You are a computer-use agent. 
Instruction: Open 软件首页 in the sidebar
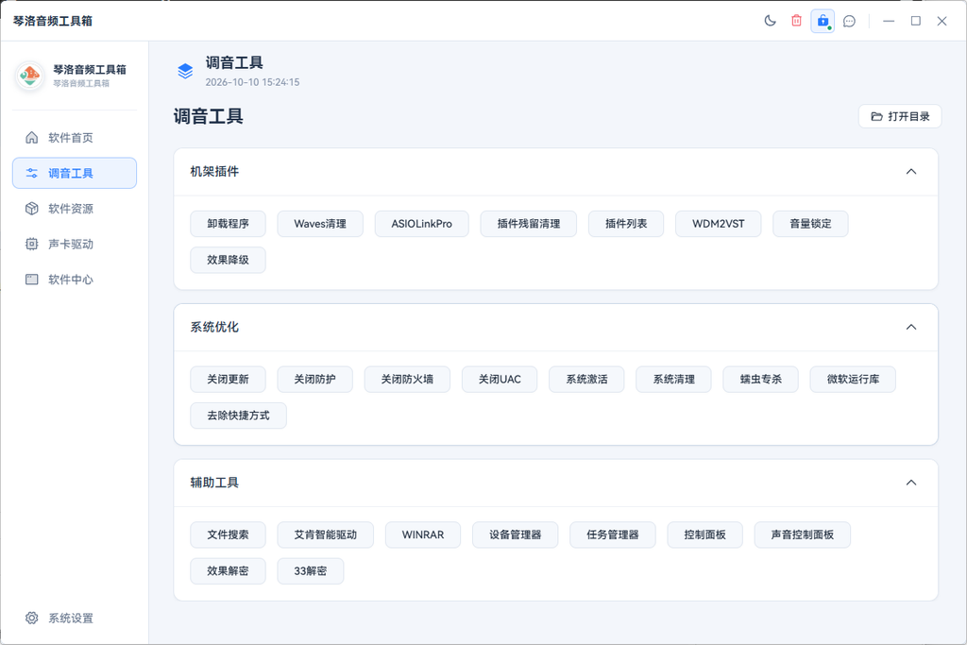74,138
